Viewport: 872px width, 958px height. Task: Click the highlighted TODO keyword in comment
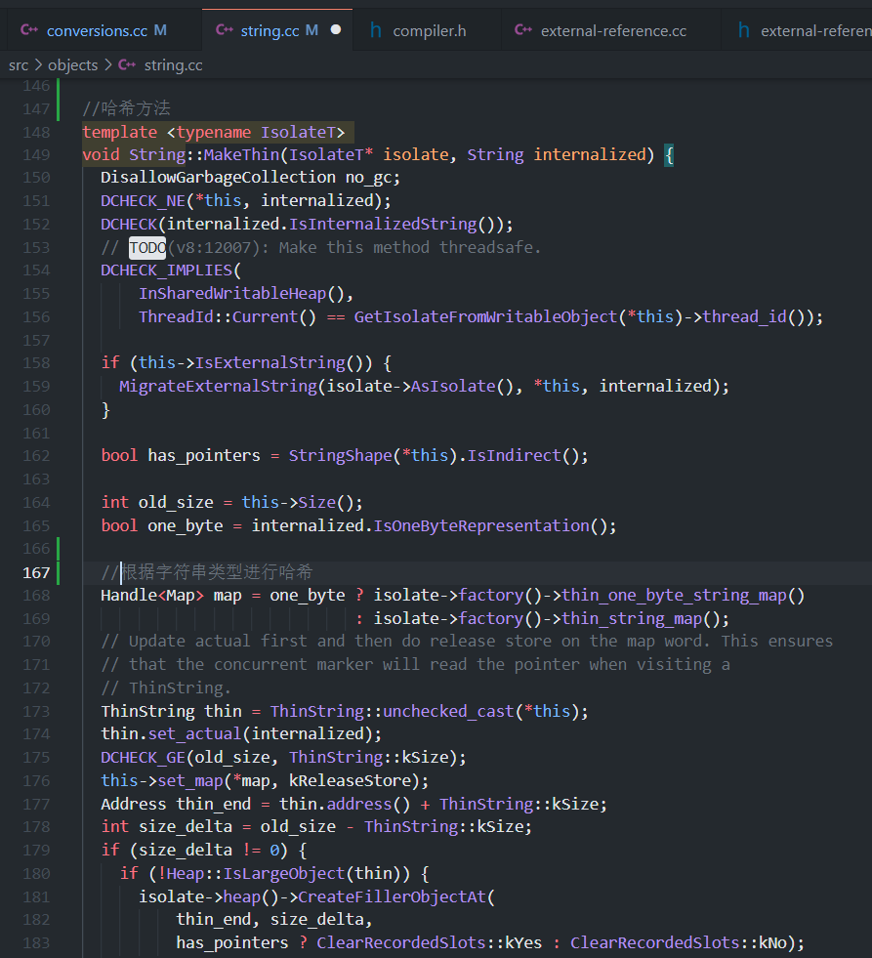pos(147,247)
